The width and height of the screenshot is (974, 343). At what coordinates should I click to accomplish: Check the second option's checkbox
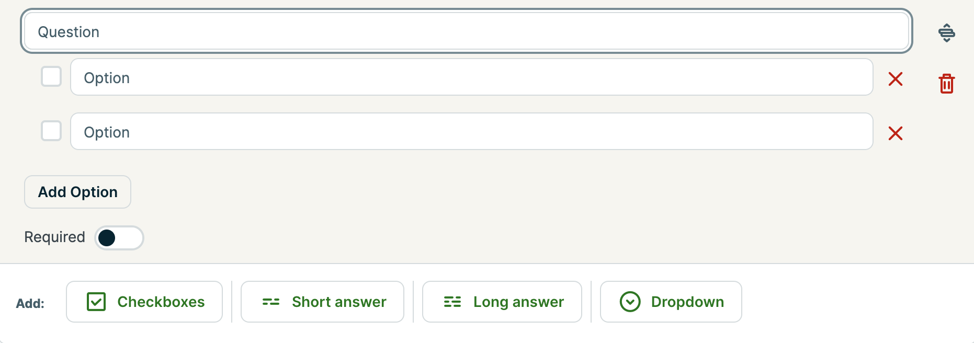[51, 131]
